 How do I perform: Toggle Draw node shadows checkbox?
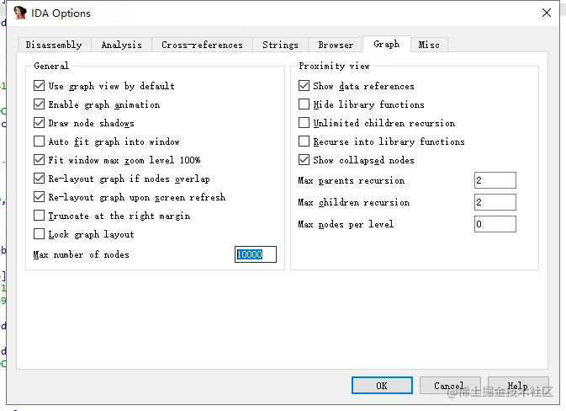(x=39, y=122)
